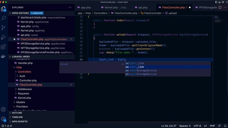Open IPFSStorageServiceProvider.php in open editors
Screen dimensions: 228x128
click(41, 52)
